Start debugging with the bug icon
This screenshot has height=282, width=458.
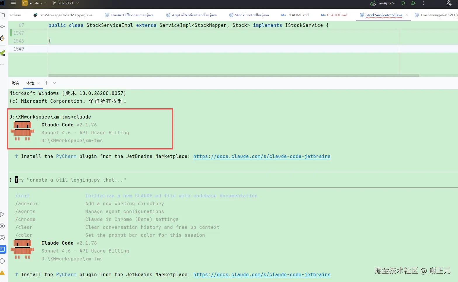[x=413, y=3]
